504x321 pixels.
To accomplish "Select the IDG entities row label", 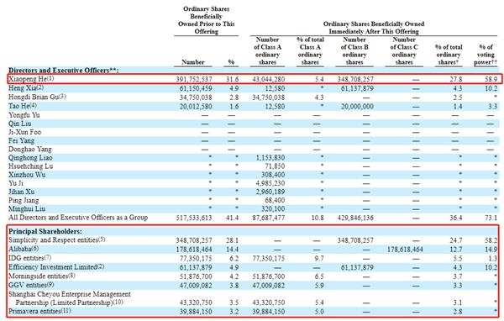I will [29, 258].
